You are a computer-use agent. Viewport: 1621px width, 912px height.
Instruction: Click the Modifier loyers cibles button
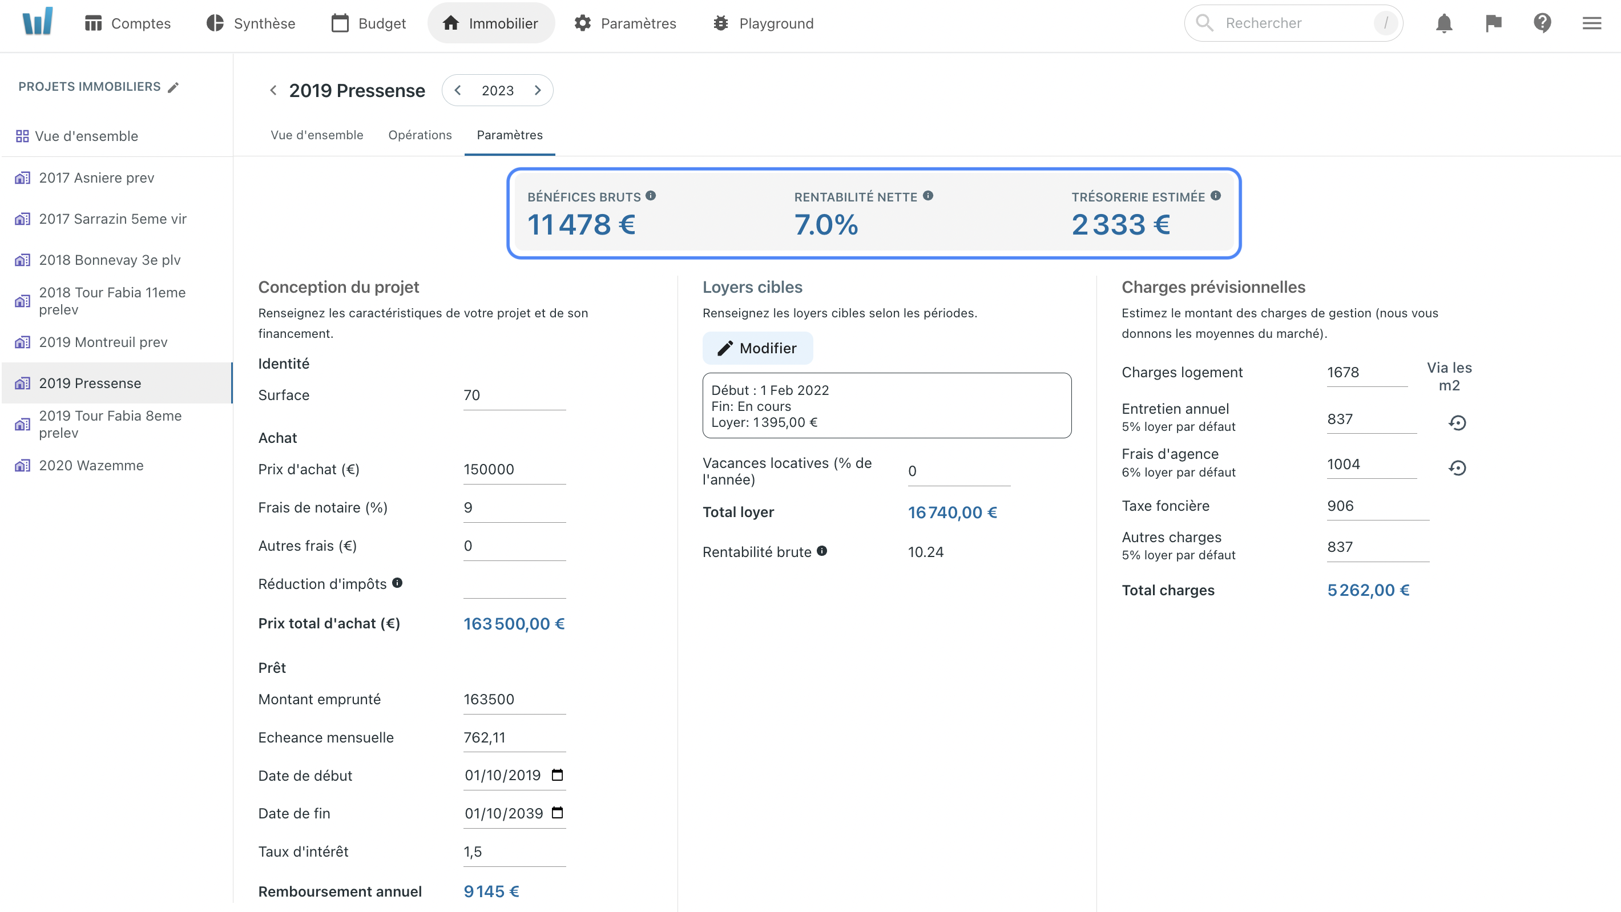(x=757, y=349)
